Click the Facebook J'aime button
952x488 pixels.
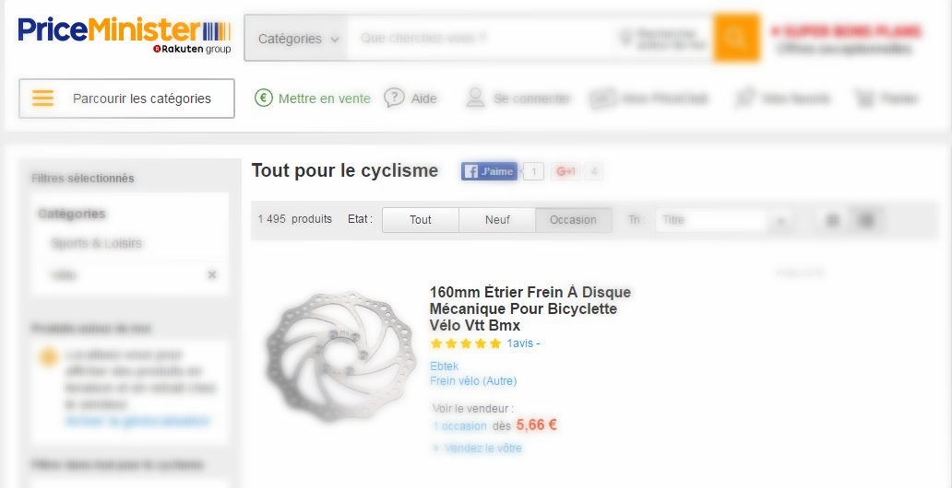489,171
